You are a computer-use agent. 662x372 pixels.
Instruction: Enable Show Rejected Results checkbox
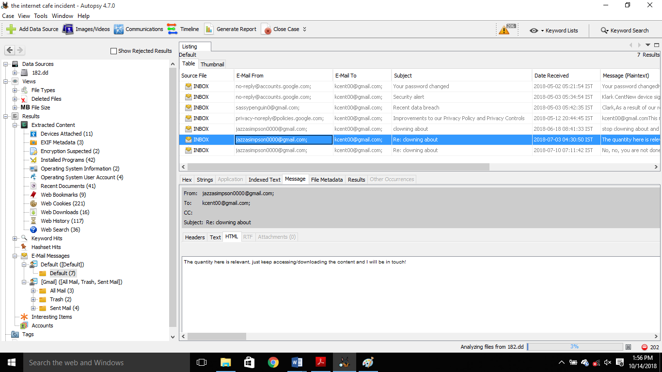point(114,51)
